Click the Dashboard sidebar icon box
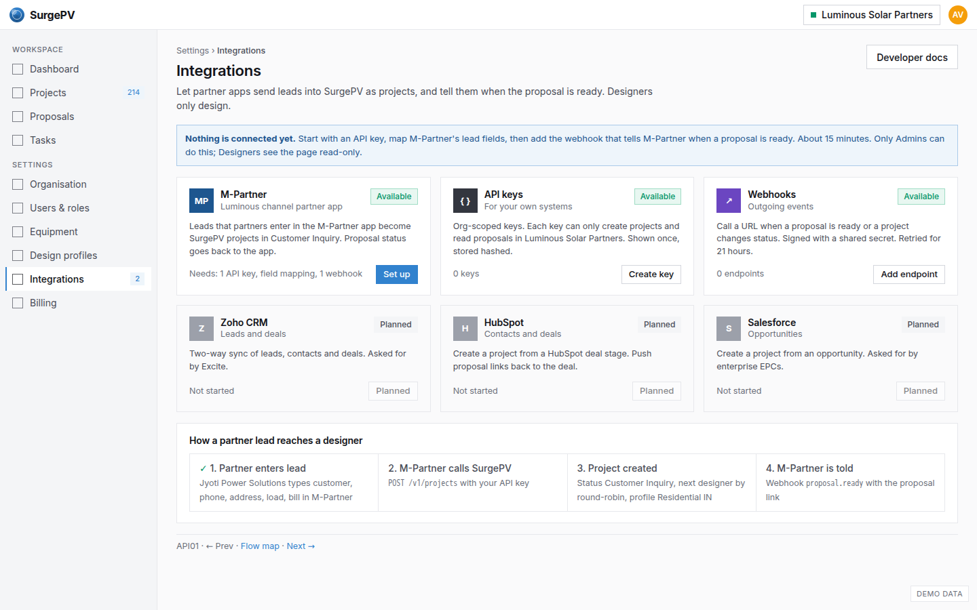This screenshot has width=977, height=610. coord(18,69)
